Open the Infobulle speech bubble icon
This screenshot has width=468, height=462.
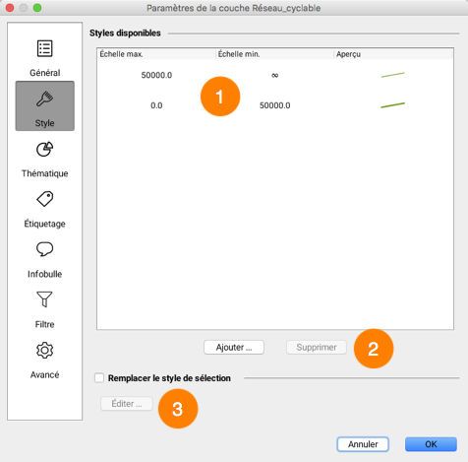pyautogui.click(x=44, y=249)
